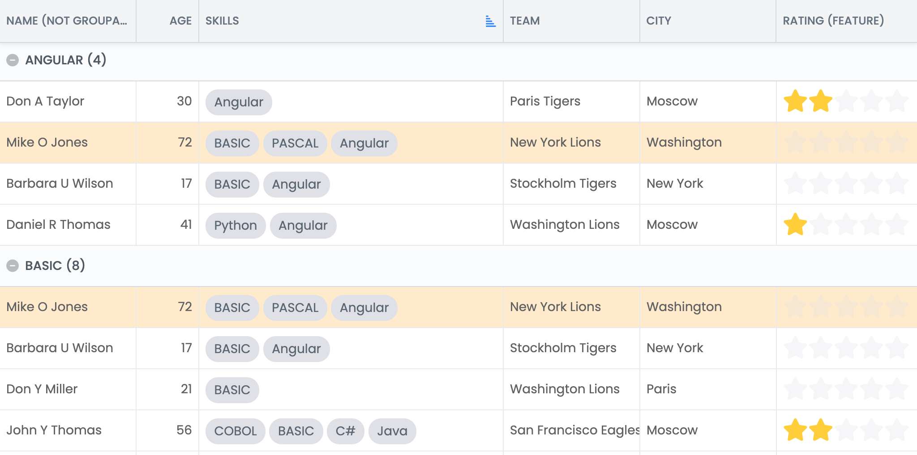This screenshot has height=455, width=917.
Task: Give Don Y Miller one star
Action: pos(796,389)
